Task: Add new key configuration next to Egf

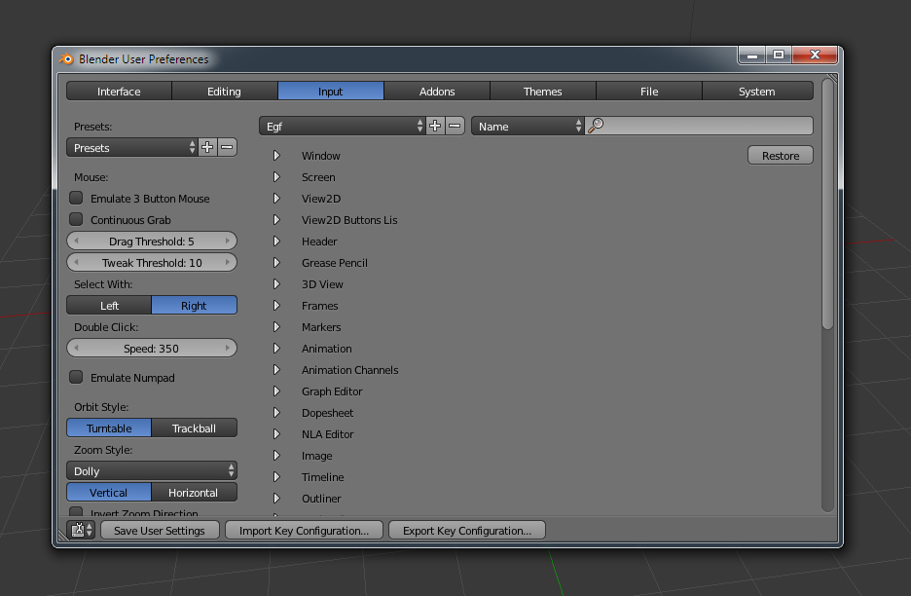Action: pos(435,127)
